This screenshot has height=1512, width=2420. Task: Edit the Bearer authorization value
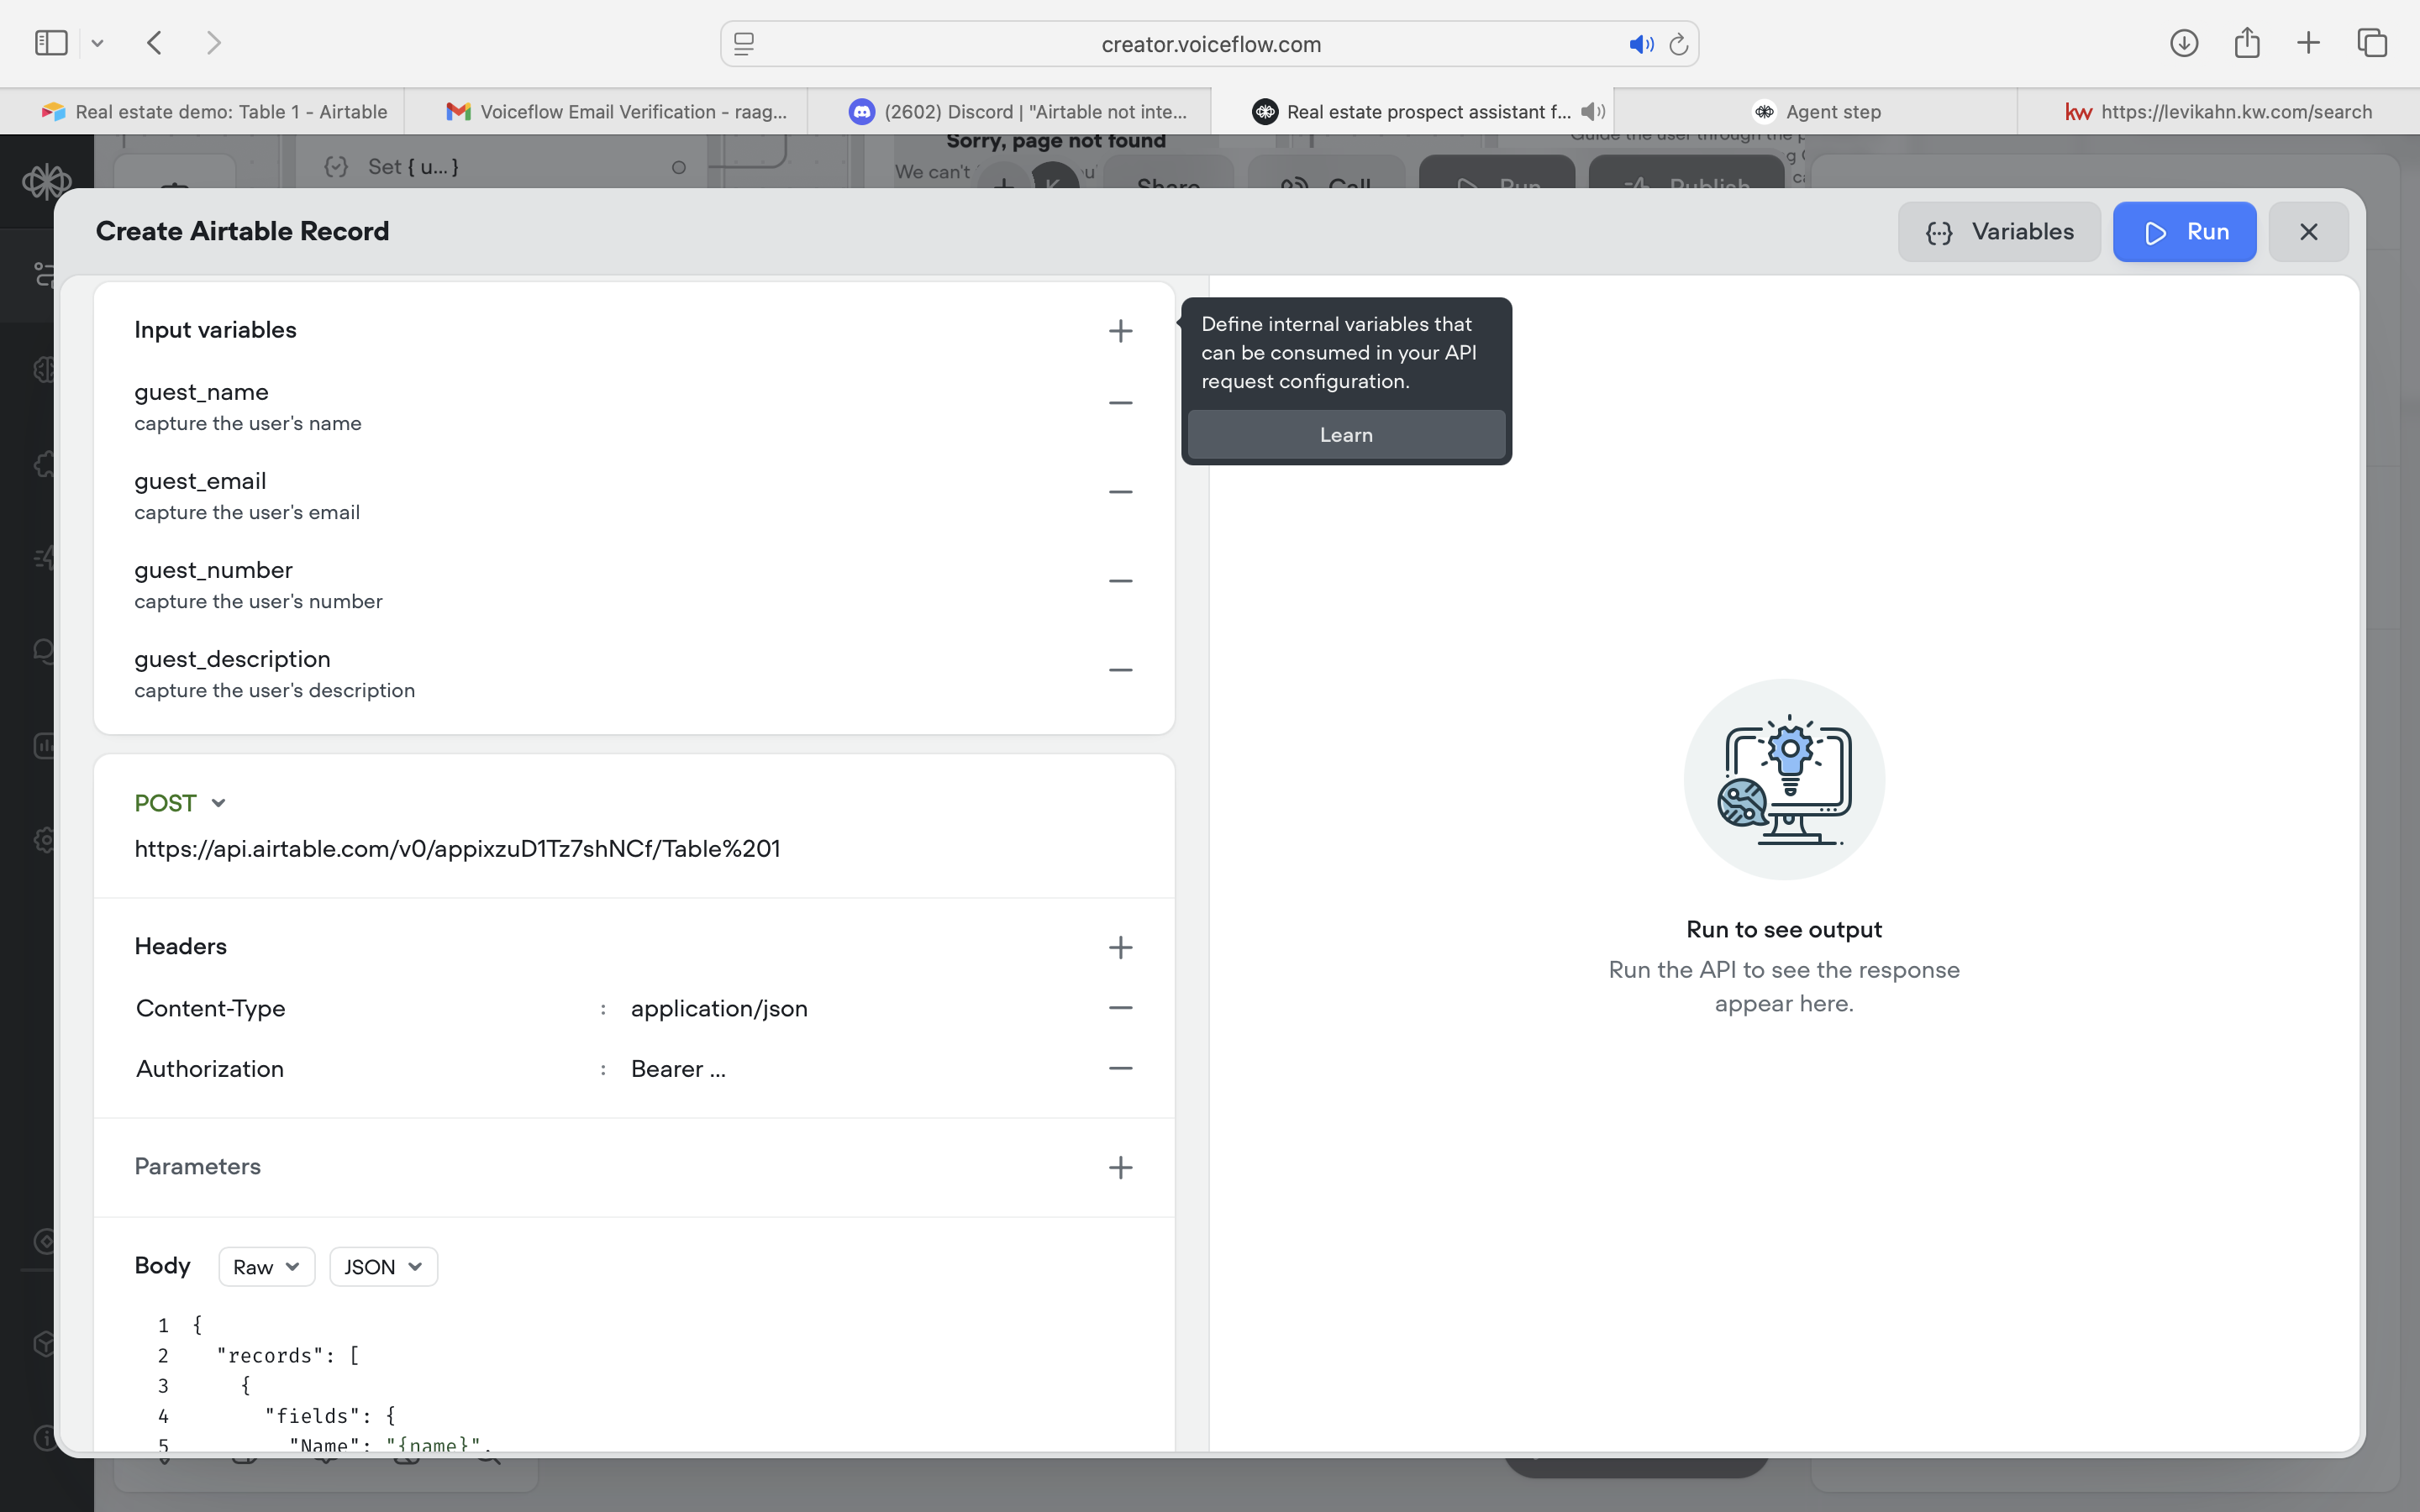point(678,1069)
